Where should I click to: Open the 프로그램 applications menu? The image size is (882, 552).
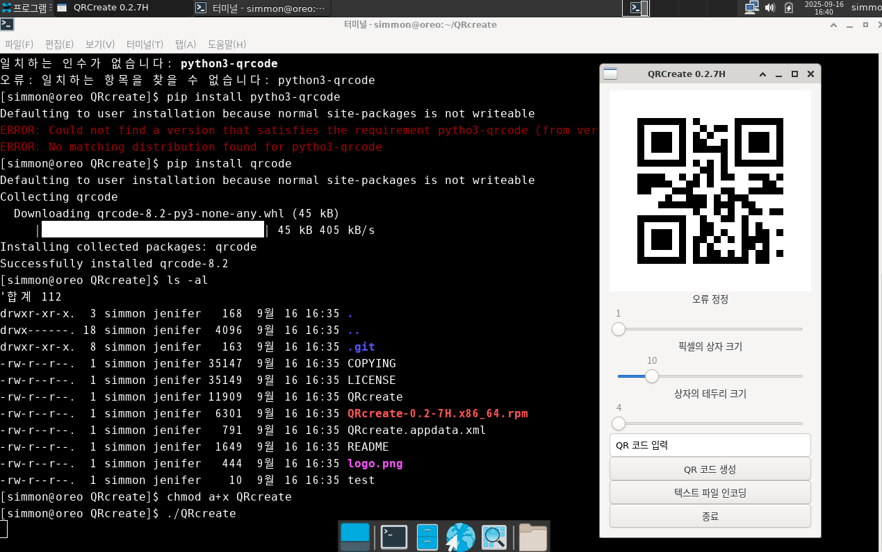[x=25, y=8]
